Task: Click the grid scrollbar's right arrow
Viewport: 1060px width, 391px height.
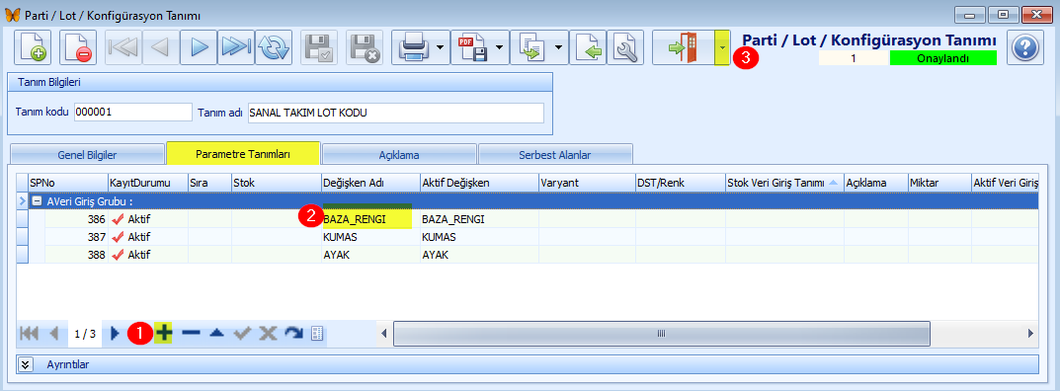Action: 1030,333
